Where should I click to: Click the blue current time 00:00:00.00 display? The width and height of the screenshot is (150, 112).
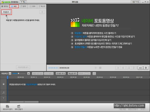(x=53, y=68)
